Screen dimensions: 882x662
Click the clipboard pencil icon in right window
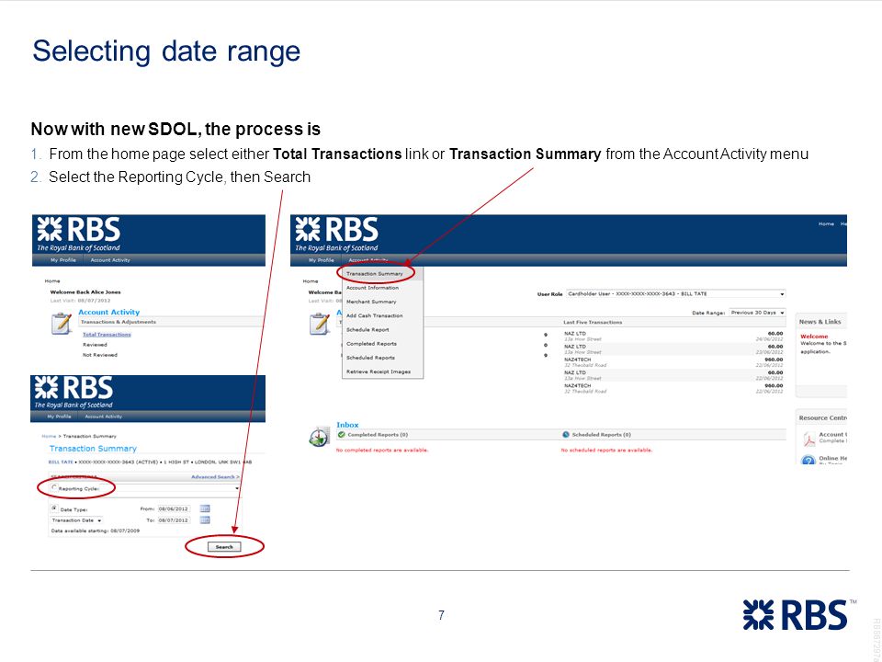(320, 324)
